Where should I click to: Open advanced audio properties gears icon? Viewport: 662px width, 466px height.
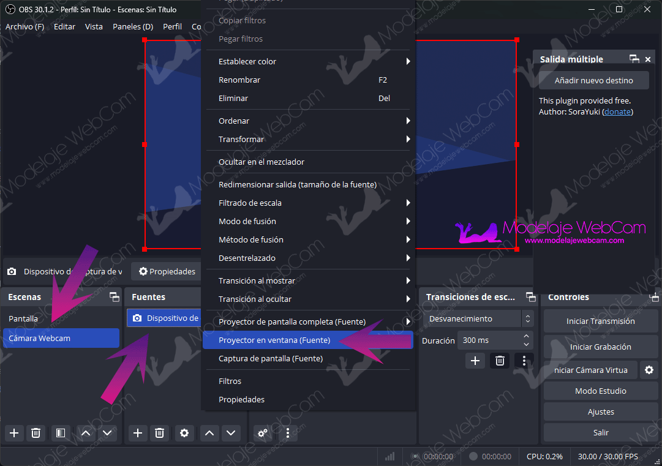pyautogui.click(x=263, y=433)
